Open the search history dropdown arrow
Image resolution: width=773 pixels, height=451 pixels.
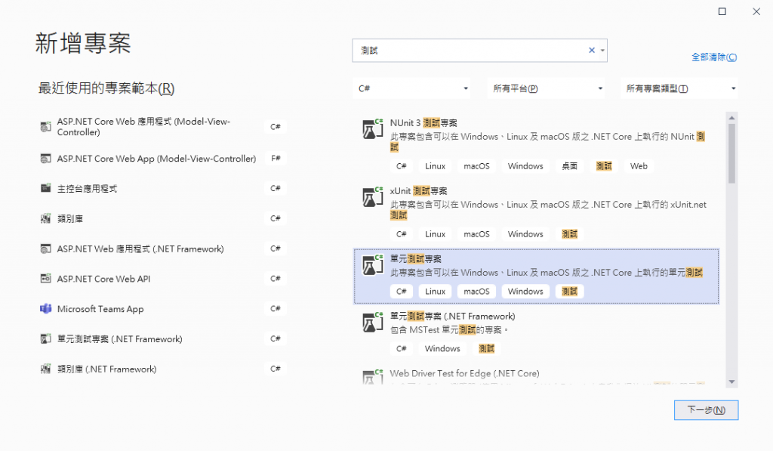pyautogui.click(x=602, y=51)
